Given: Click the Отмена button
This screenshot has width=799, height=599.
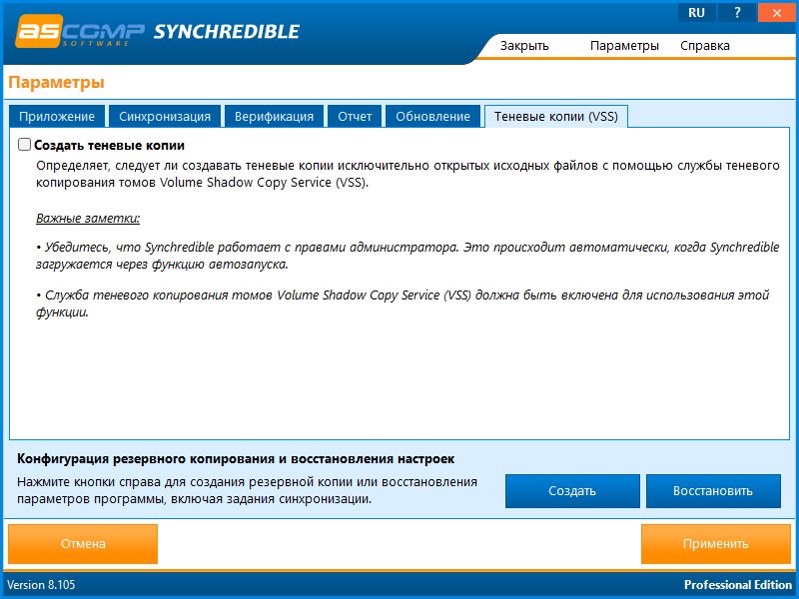Looking at the screenshot, I should [83, 544].
